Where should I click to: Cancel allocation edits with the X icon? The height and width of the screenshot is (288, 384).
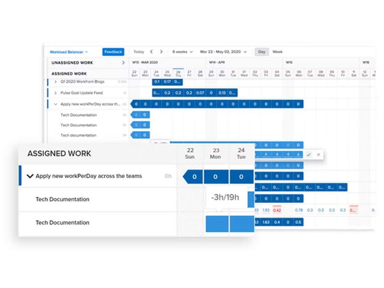(x=318, y=155)
